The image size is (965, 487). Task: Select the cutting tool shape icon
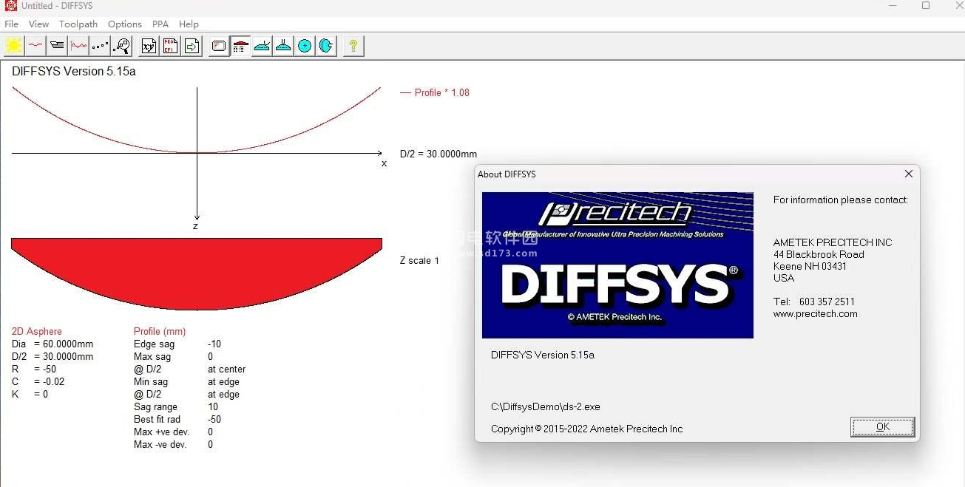(57, 46)
